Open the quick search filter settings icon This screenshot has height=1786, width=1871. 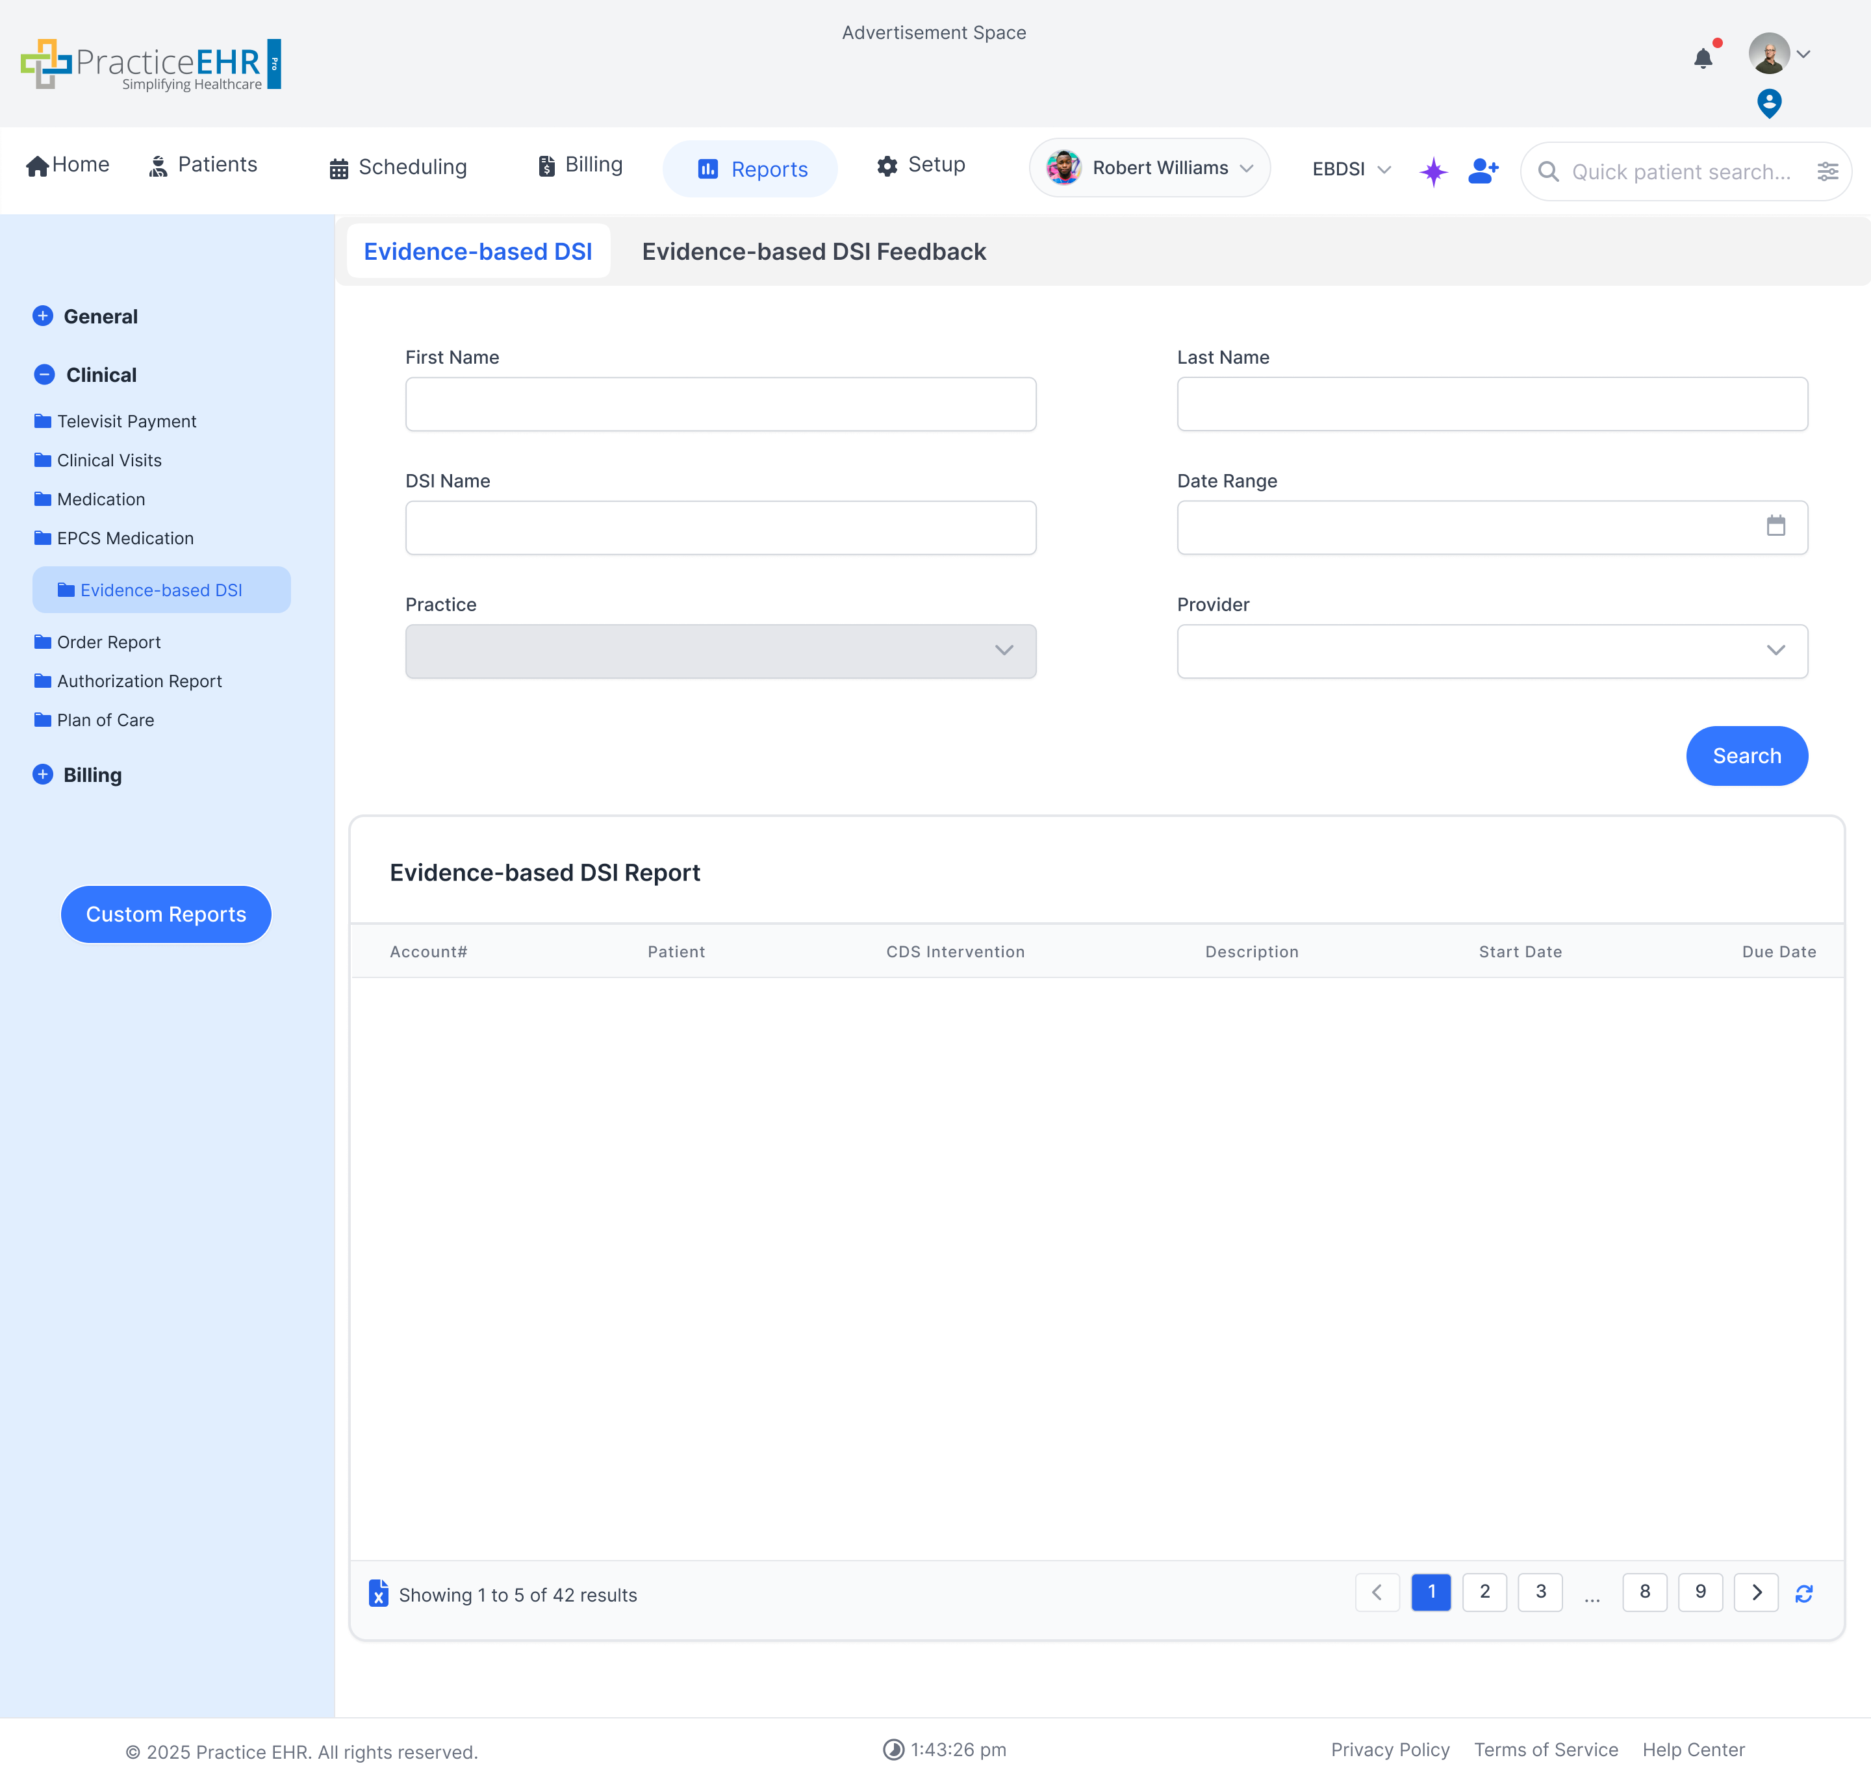(x=1827, y=171)
